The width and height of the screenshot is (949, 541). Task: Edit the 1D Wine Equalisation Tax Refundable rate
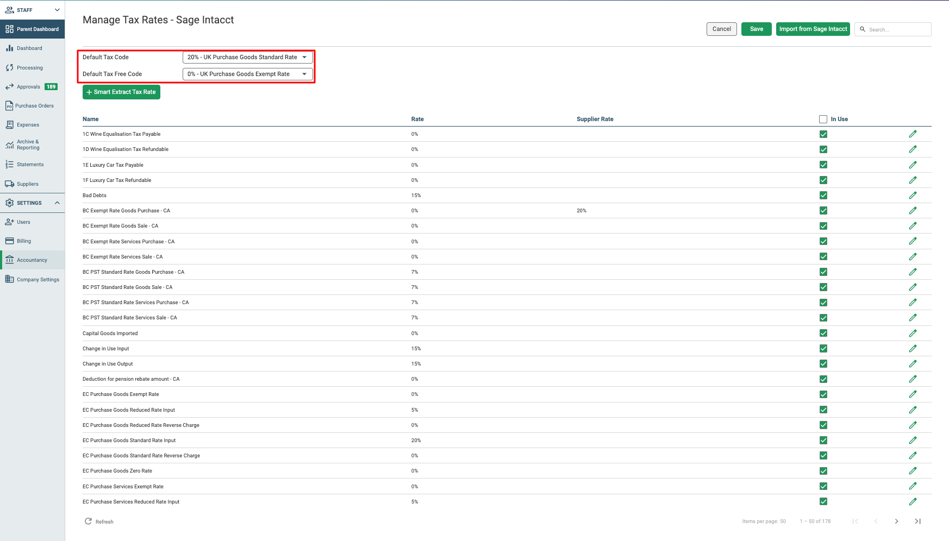click(913, 149)
